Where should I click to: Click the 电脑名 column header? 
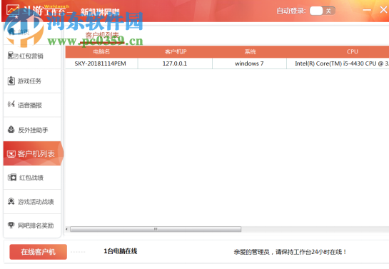coord(101,51)
